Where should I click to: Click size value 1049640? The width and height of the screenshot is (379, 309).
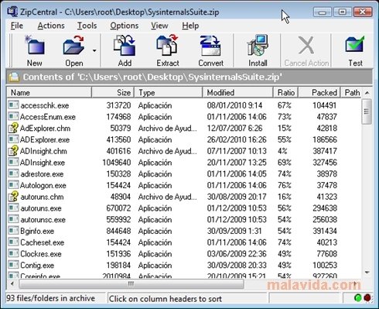(117, 163)
